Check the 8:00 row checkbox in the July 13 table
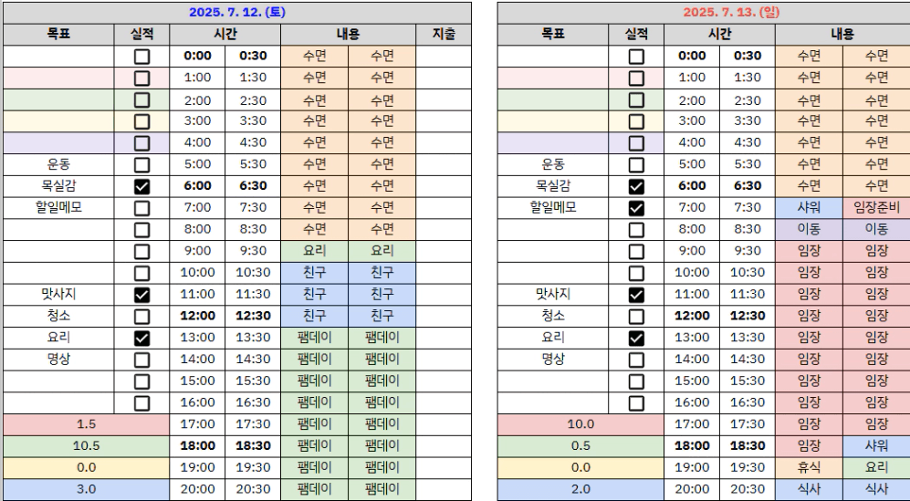 636,230
